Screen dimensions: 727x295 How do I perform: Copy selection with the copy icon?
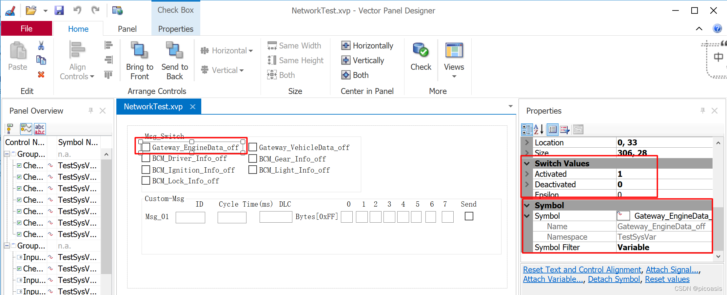click(41, 60)
